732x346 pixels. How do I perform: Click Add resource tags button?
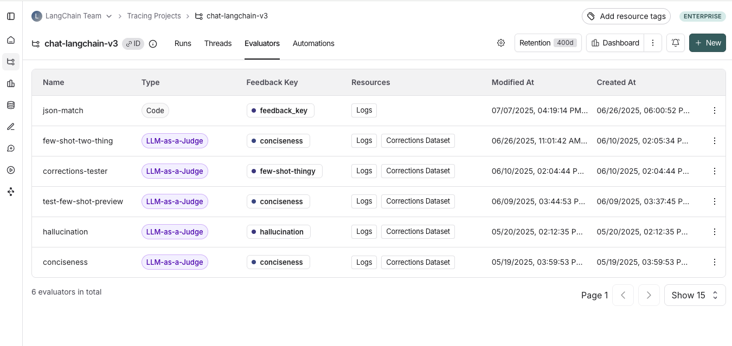point(626,16)
